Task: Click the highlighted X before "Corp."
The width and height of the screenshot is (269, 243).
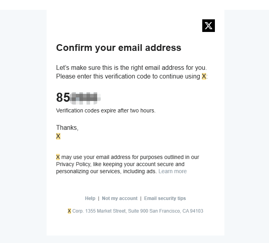Action: tap(70, 211)
